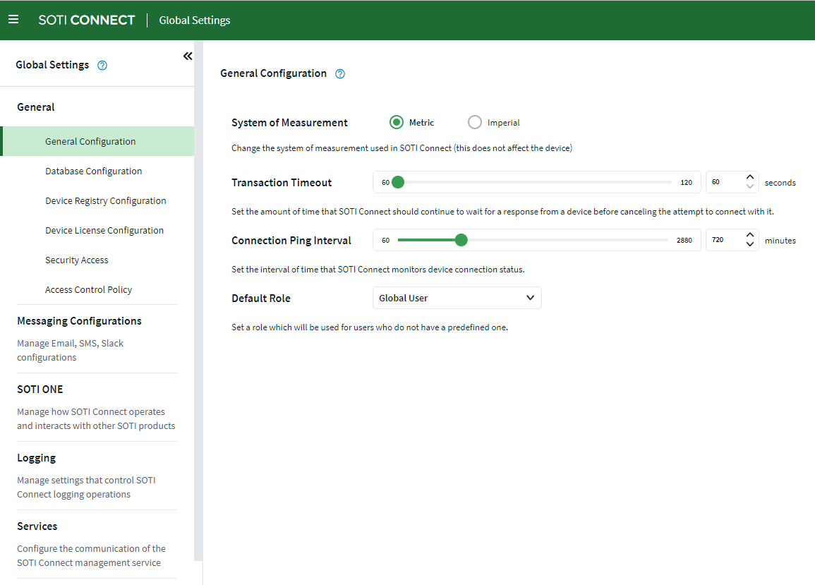Open Device License Configuration

point(104,230)
